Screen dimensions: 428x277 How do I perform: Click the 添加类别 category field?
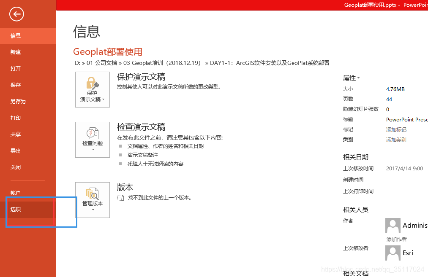click(x=396, y=140)
